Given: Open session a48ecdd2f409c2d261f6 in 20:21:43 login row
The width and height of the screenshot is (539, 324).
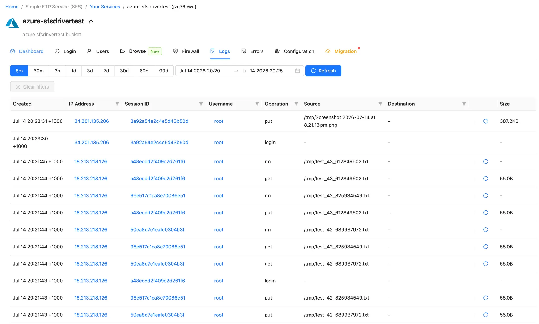Looking at the screenshot, I should point(158,281).
